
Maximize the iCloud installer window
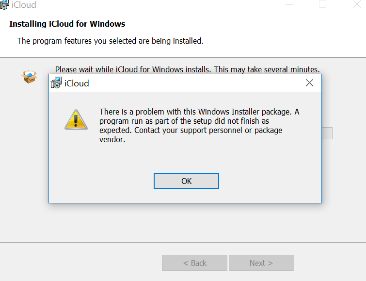pos(322,4)
